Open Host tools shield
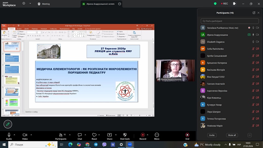The image size is (263, 148). point(125,135)
